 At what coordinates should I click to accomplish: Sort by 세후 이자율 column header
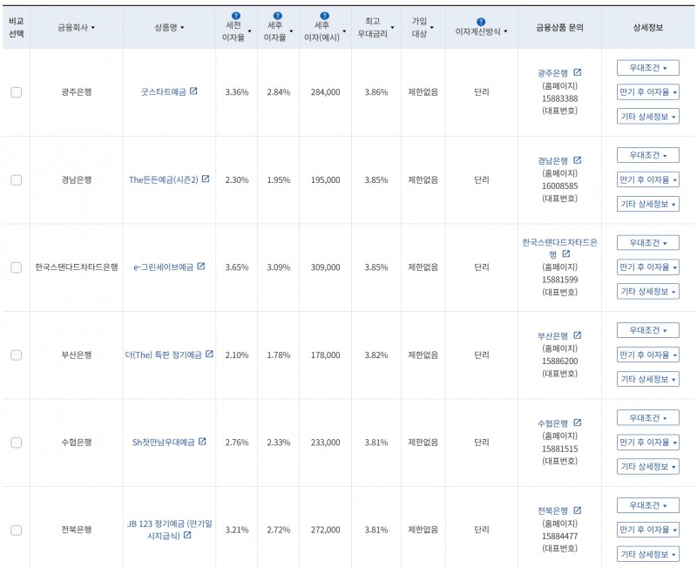(278, 31)
